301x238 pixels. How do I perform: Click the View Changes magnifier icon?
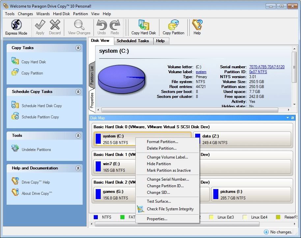pyautogui.click(x=79, y=25)
